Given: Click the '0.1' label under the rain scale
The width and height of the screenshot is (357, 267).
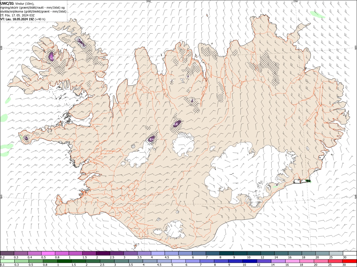Looking at the screenshot, I should pos(2,265).
